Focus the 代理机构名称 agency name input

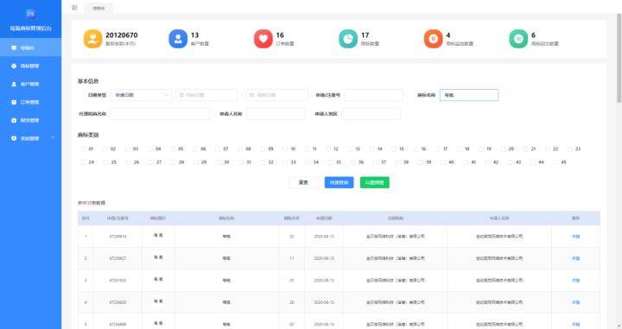160,114
